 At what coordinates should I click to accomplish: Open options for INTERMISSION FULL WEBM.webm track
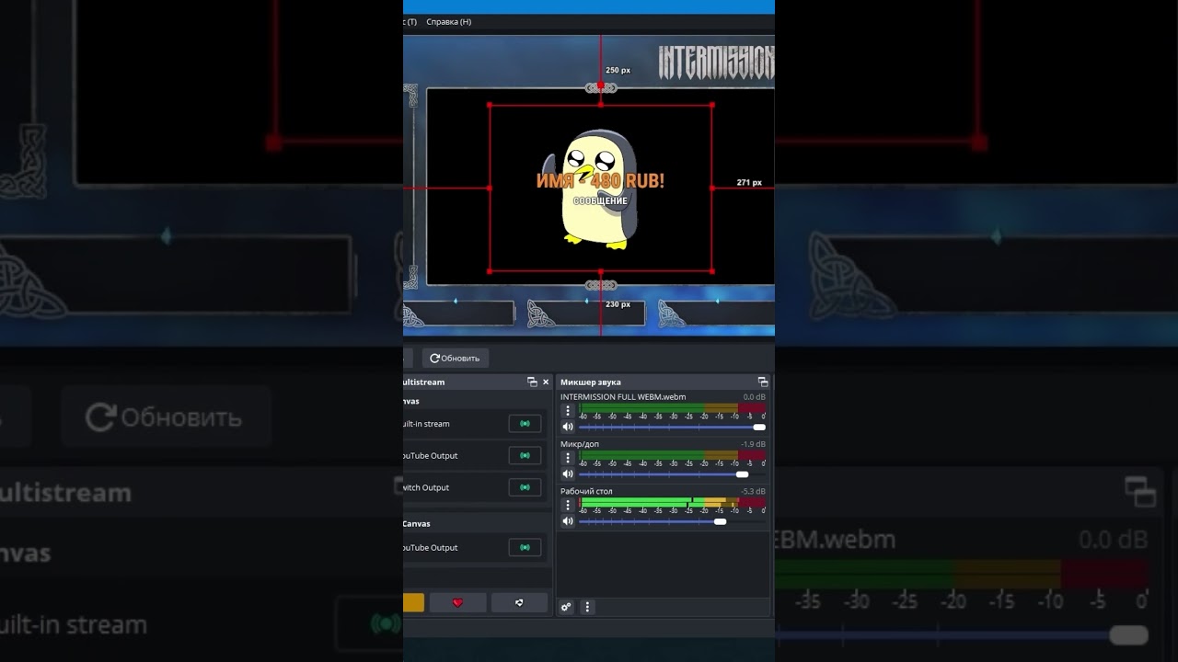click(x=568, y=411)
